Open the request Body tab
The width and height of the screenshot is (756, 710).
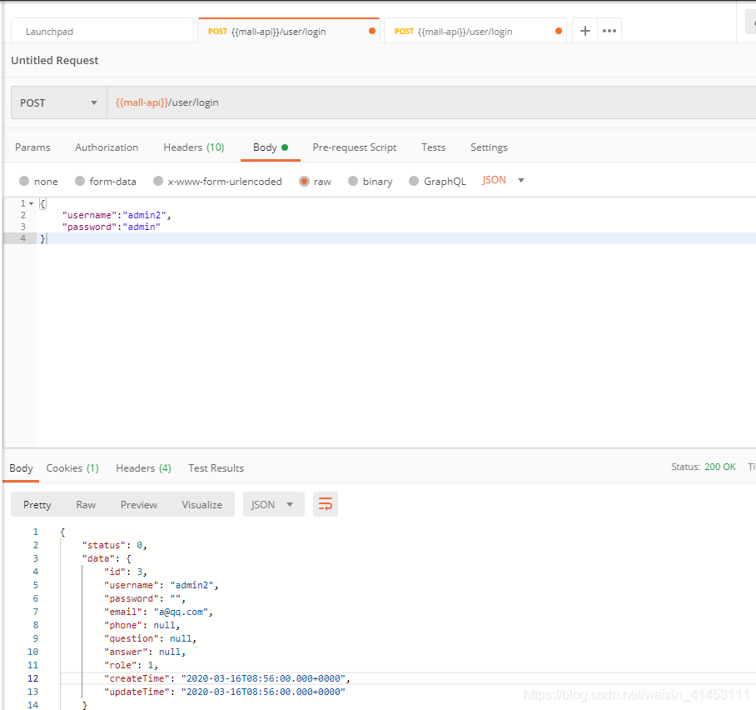click(271, 147)
